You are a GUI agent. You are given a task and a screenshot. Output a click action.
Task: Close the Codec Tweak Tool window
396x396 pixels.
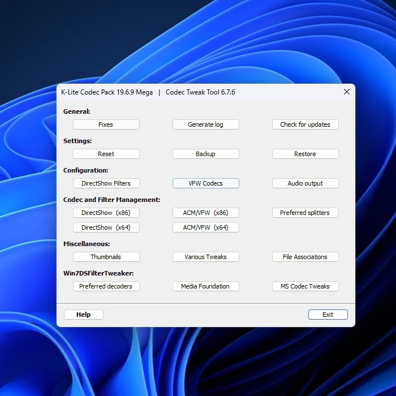(346, 92)
